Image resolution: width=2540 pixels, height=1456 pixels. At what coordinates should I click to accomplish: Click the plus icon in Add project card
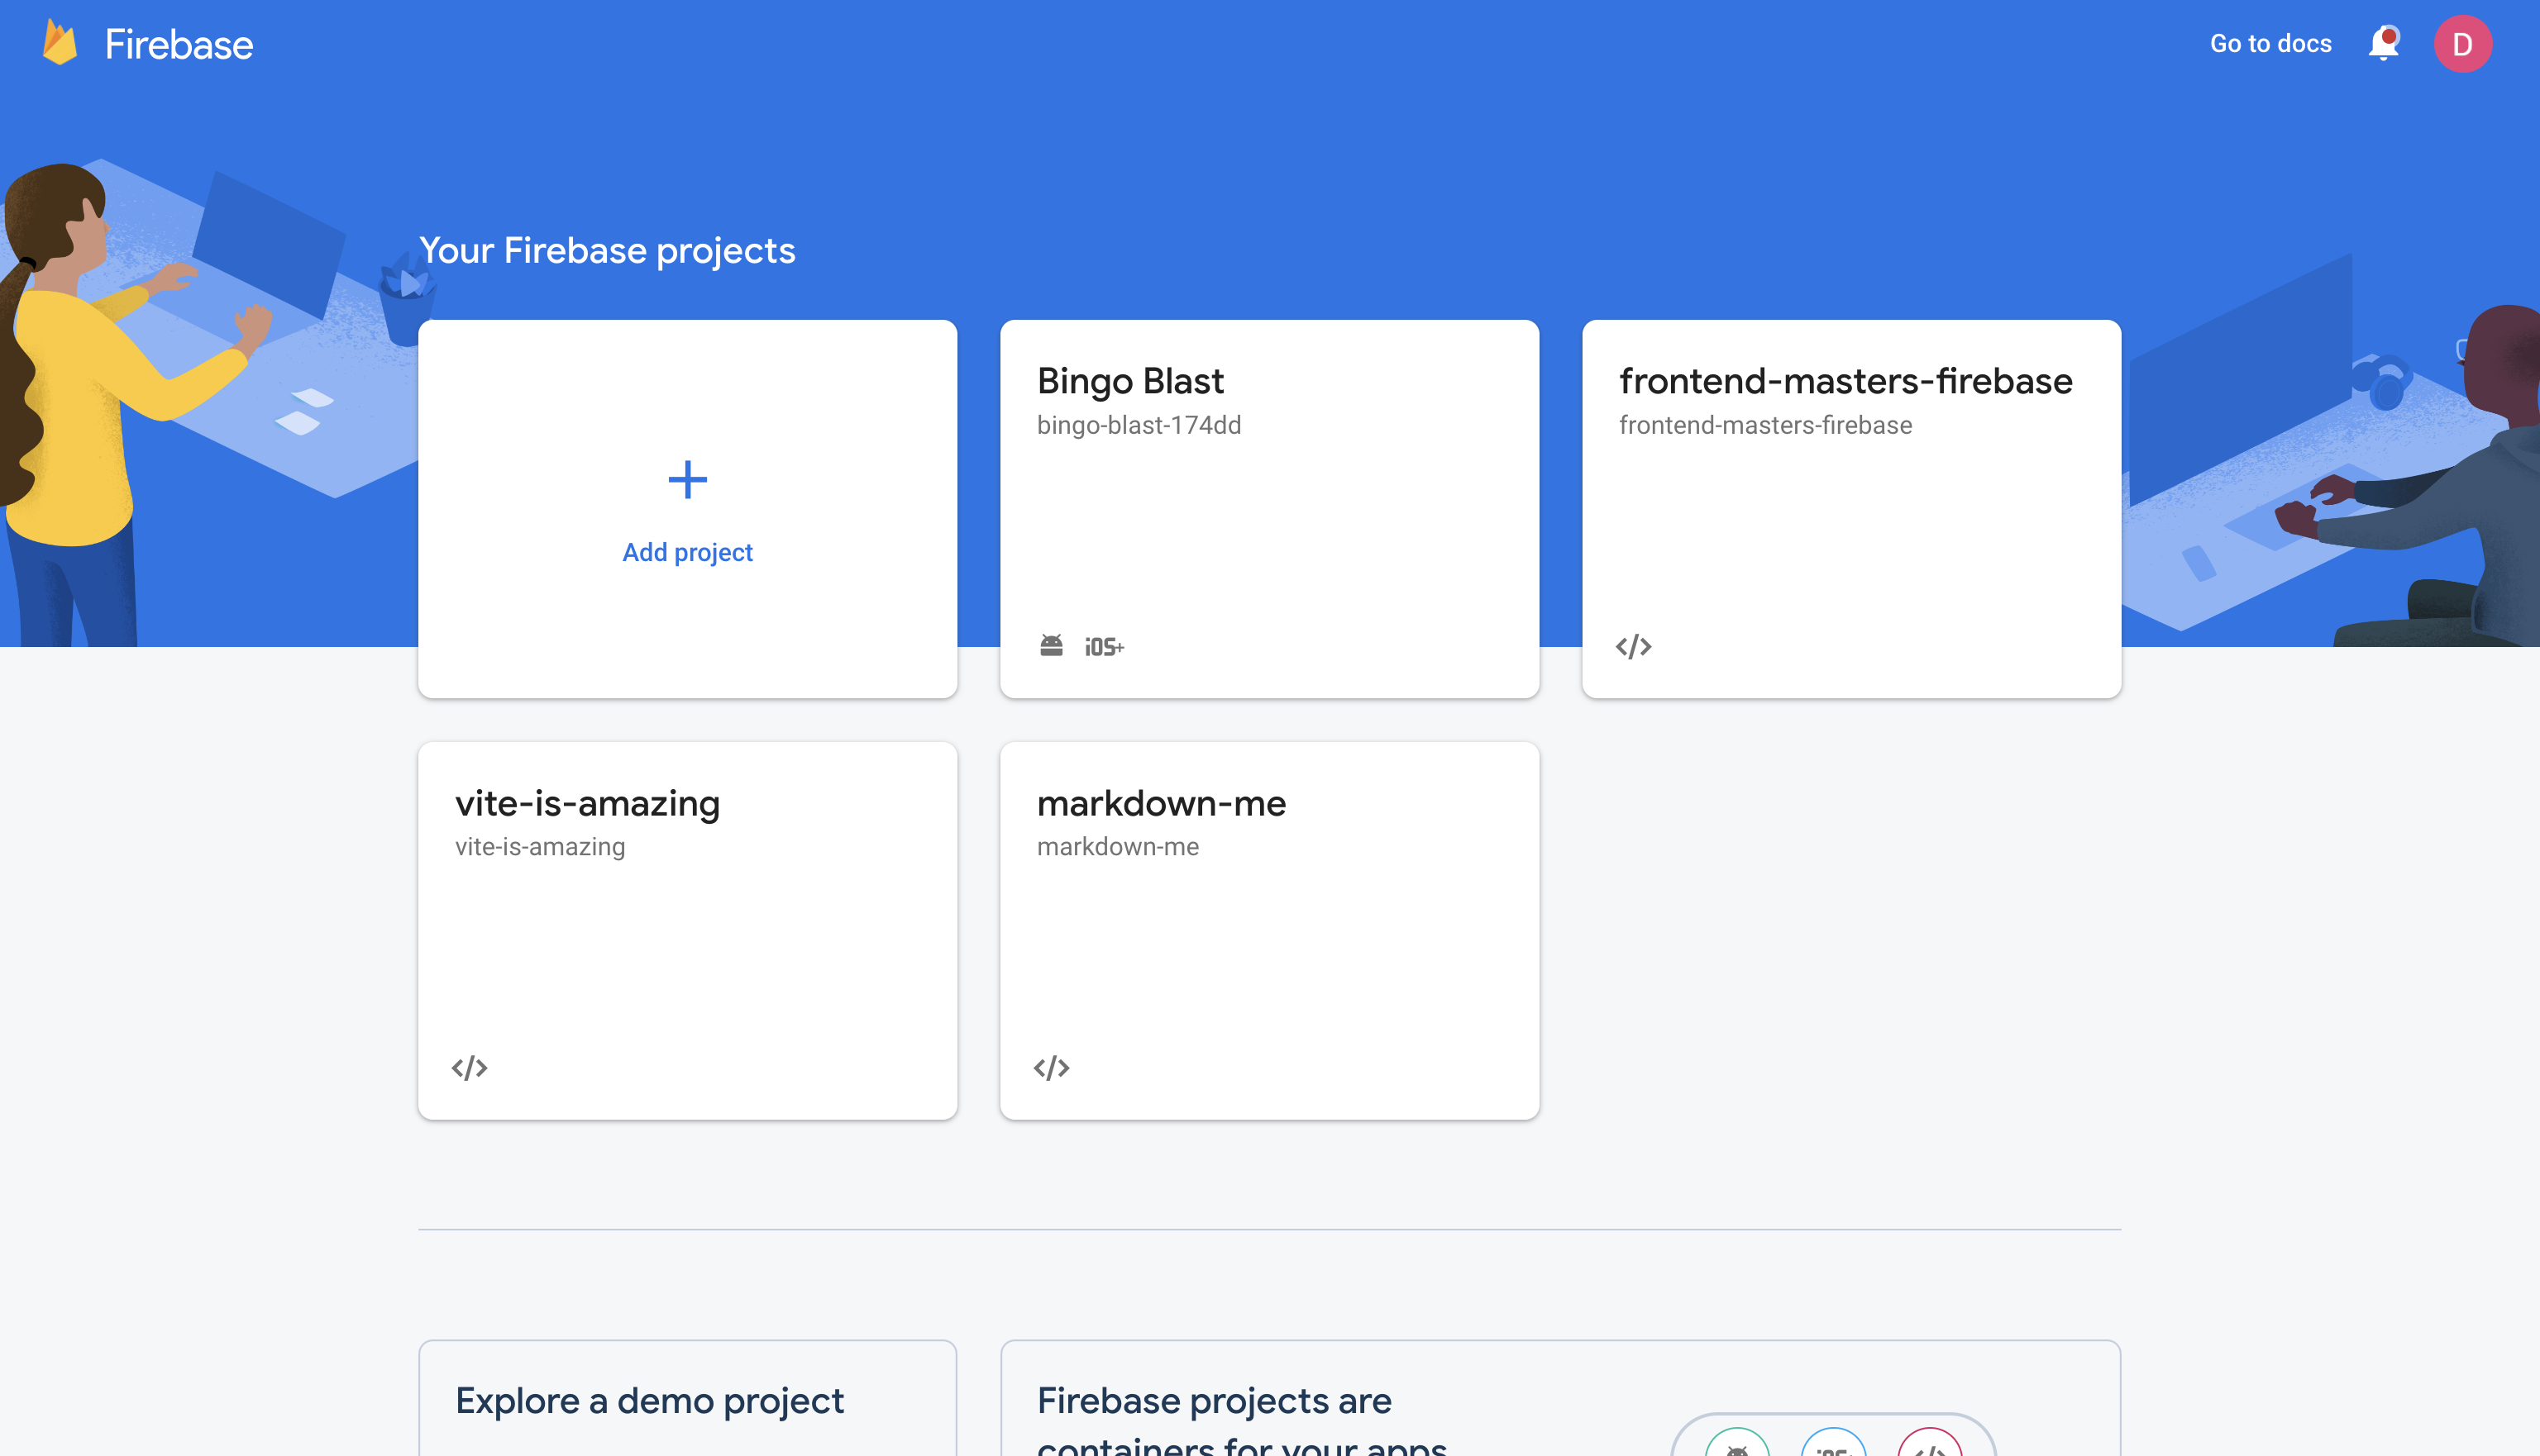687,480
